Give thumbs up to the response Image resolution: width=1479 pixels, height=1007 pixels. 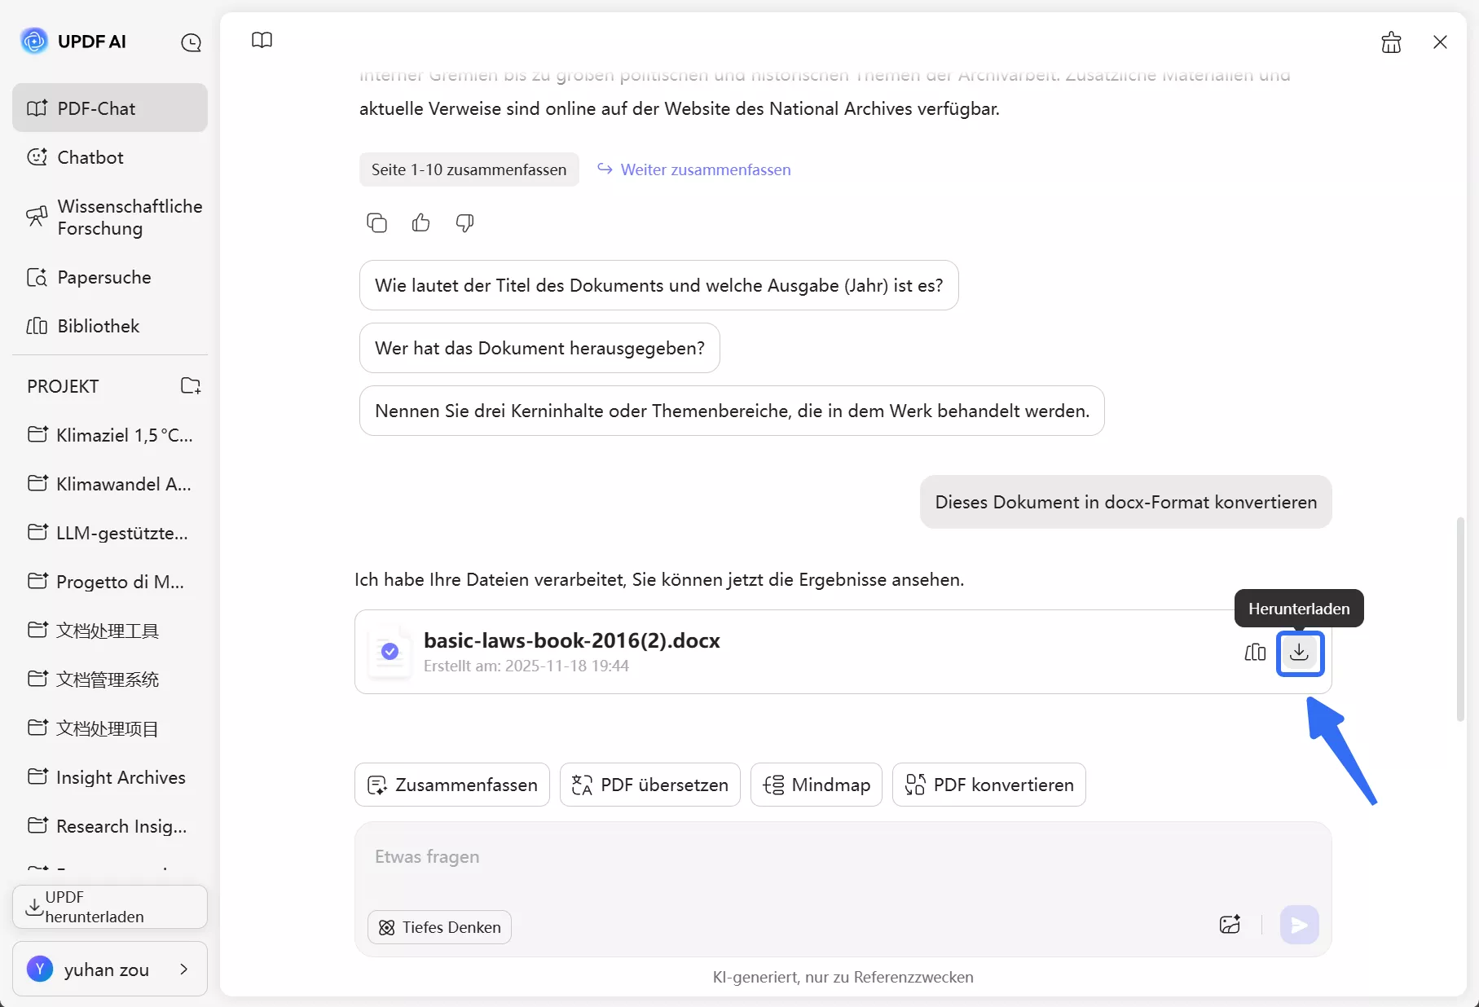point(420,222)
